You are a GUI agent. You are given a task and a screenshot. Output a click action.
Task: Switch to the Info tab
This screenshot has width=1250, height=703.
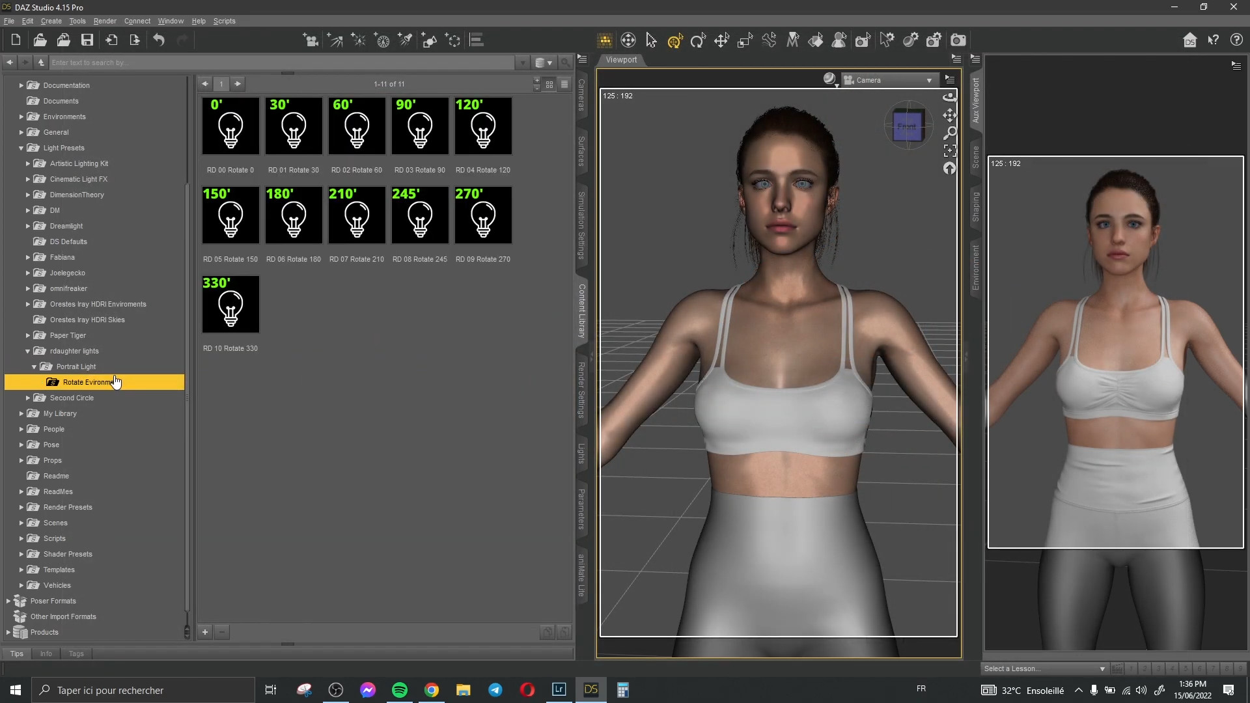point(46,654)
